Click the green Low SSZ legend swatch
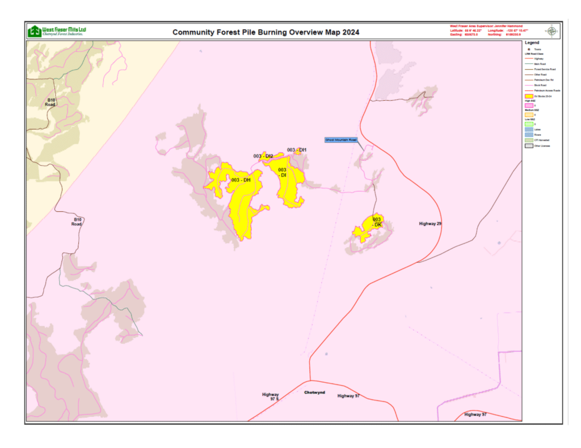 529,123
